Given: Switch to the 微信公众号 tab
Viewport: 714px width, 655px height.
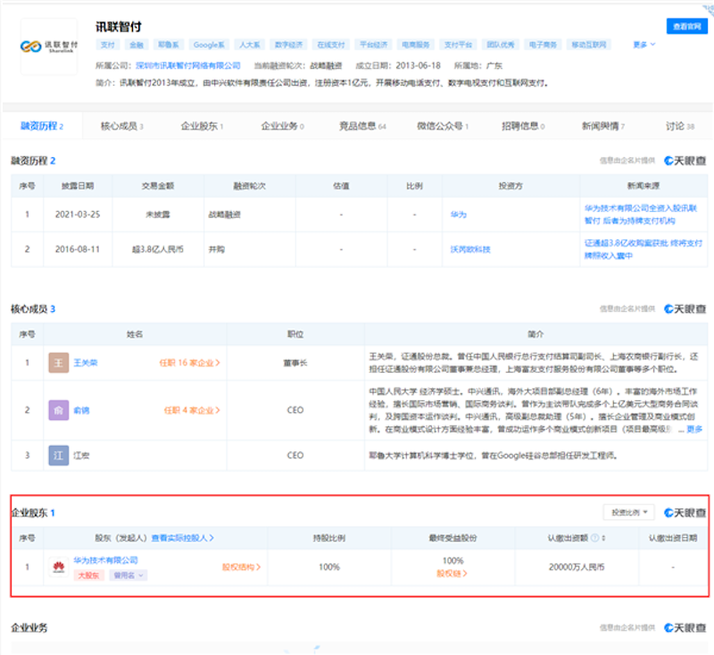Looking at the screenshot, I should [x=443, y=126].
